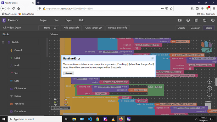Image resolution: width=217 pixels, height=122 pixels.
Task: Click the trash can in the workspace
Action: pos(208,105)
